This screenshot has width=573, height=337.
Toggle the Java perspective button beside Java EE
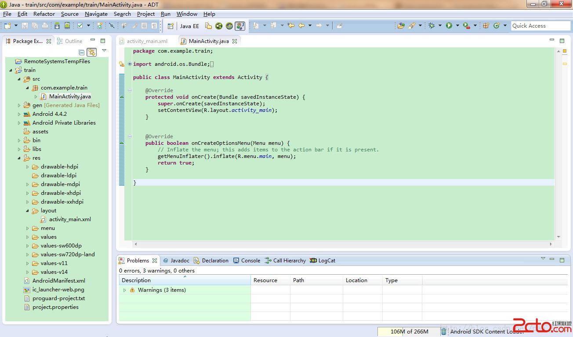tap(239, 26)
